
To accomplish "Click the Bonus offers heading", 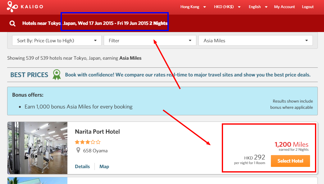I will (28, 95).
